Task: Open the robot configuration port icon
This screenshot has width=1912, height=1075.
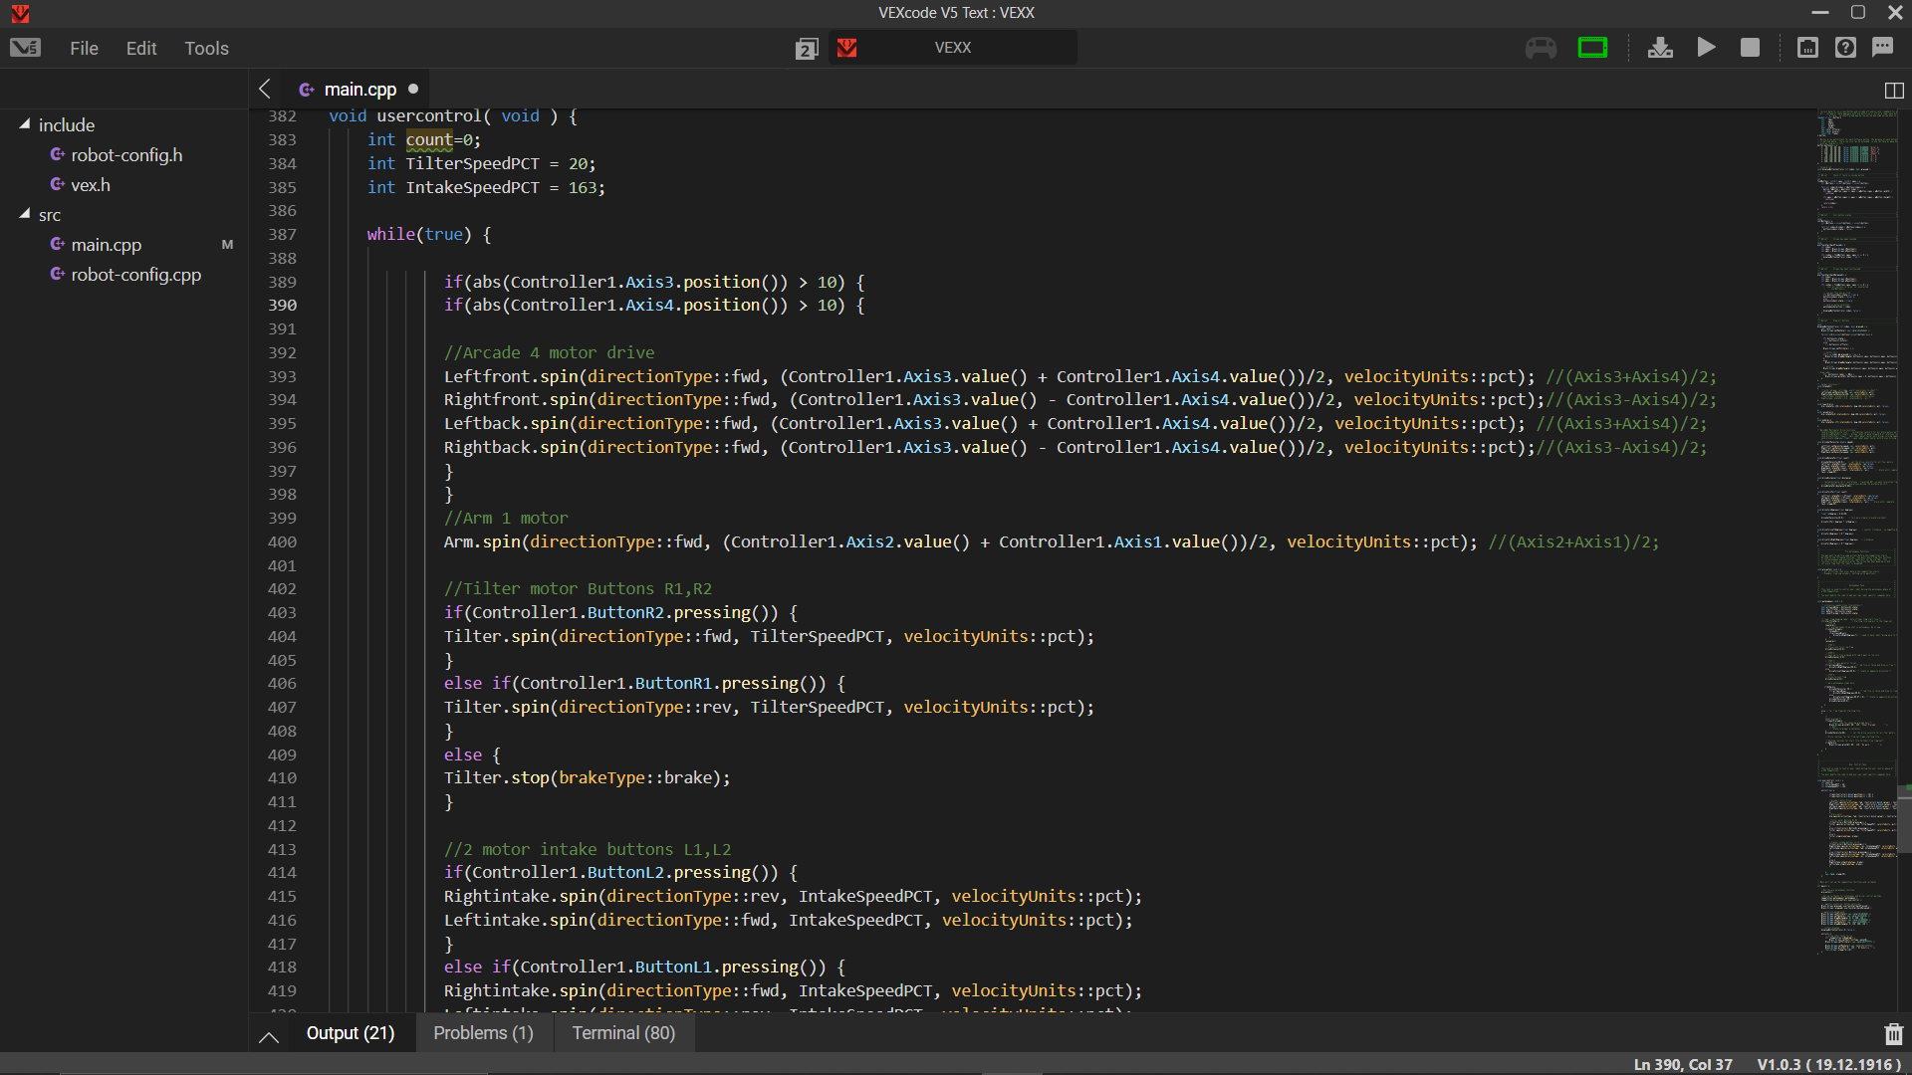Action: tap(1807, 48)
